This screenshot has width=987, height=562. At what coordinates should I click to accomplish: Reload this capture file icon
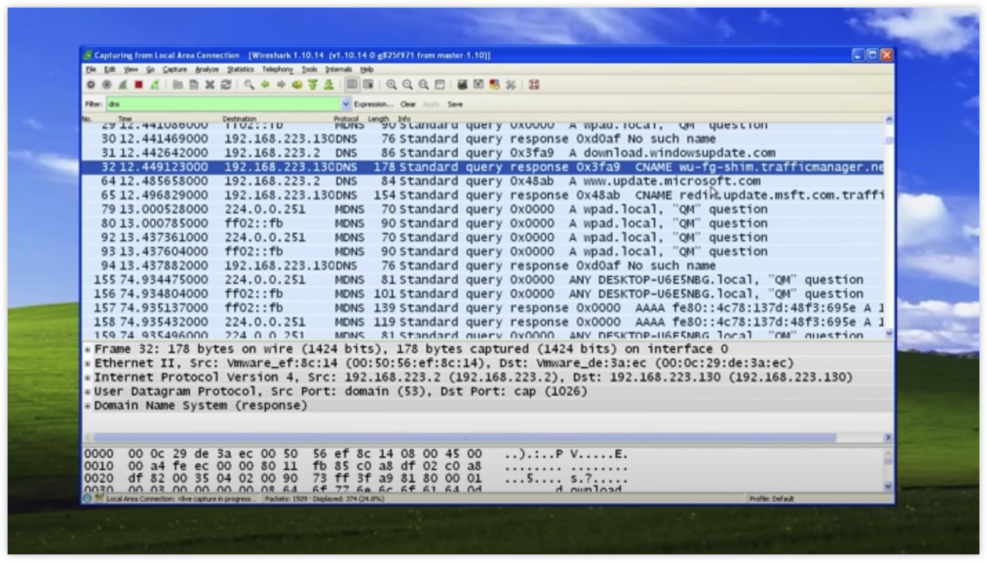pos(225,85)
